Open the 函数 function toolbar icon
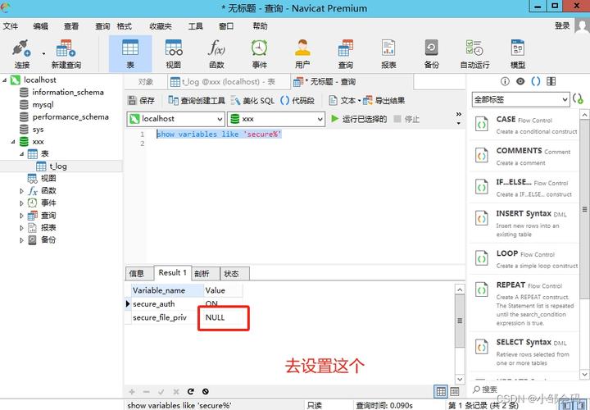590x410 pixels. pos(216,54)
